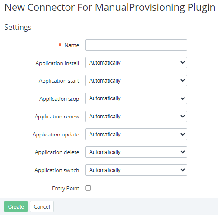
Task: Click the New Connector For ManualProvisioning Plugin title
Action: coord(110,7)
